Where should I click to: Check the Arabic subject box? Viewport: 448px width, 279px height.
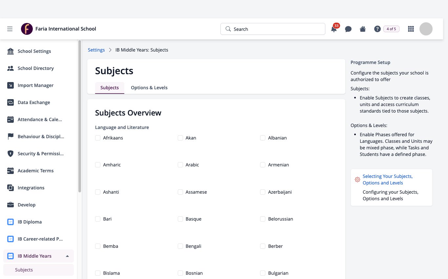(180, 165)
